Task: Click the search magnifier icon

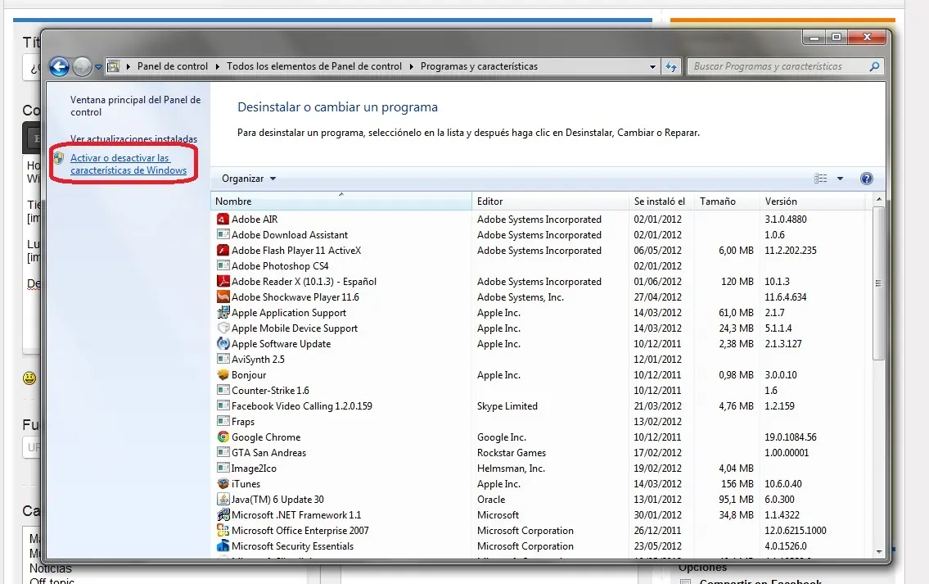Action: tap(874, 66)
